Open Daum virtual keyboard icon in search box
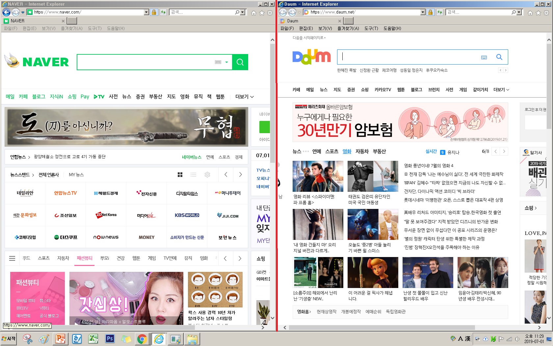Screen dimensions: 553x346 [x=484, y=57]
